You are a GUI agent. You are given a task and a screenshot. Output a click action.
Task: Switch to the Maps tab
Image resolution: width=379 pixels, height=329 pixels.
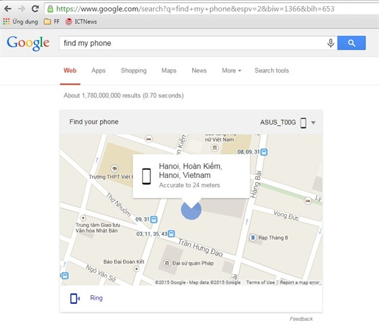pos(169,70)
